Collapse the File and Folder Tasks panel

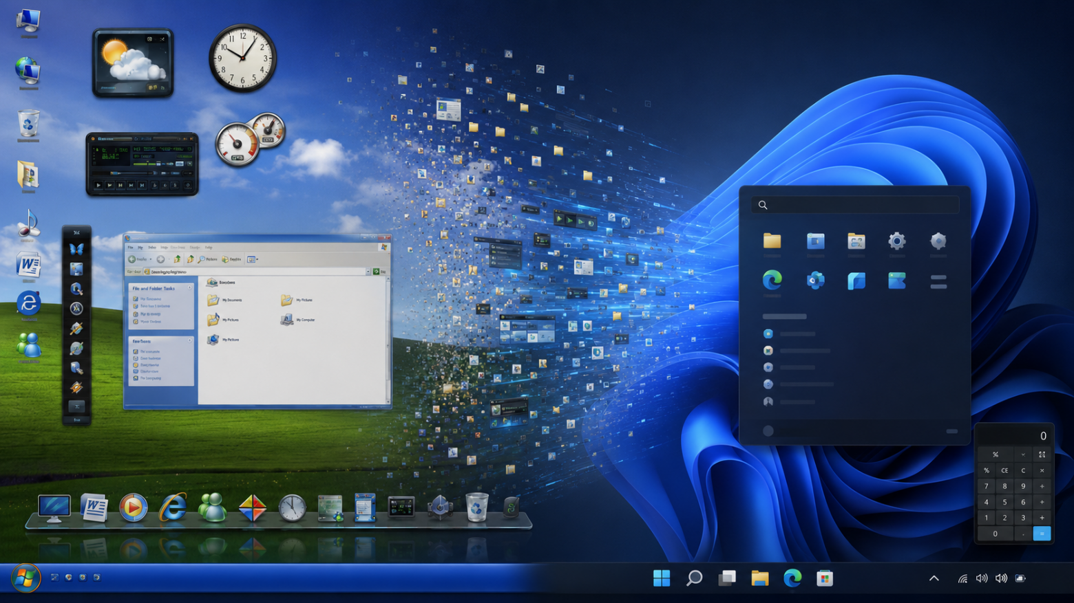(190, 288)
